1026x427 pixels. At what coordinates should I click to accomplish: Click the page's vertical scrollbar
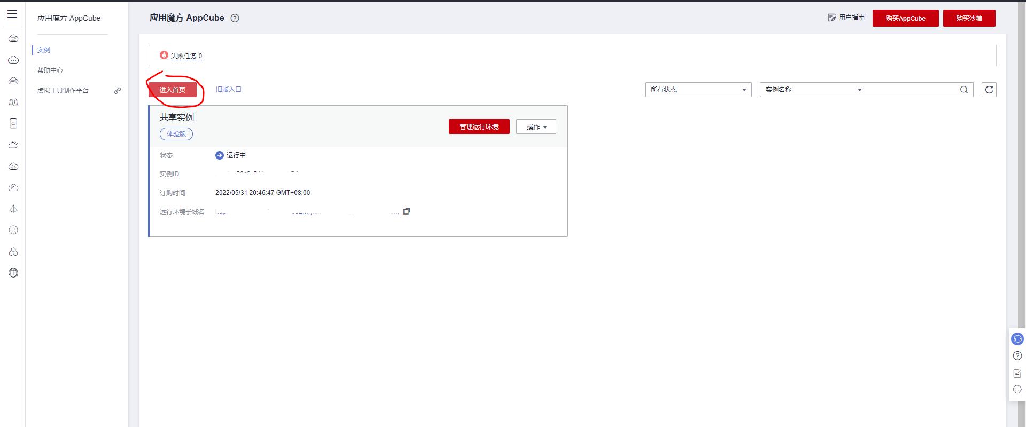click(x=1022, y=213)
